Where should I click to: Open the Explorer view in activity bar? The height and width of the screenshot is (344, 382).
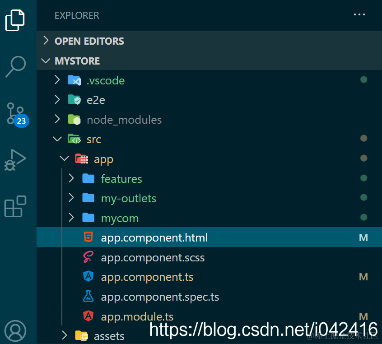pos(15,19)
